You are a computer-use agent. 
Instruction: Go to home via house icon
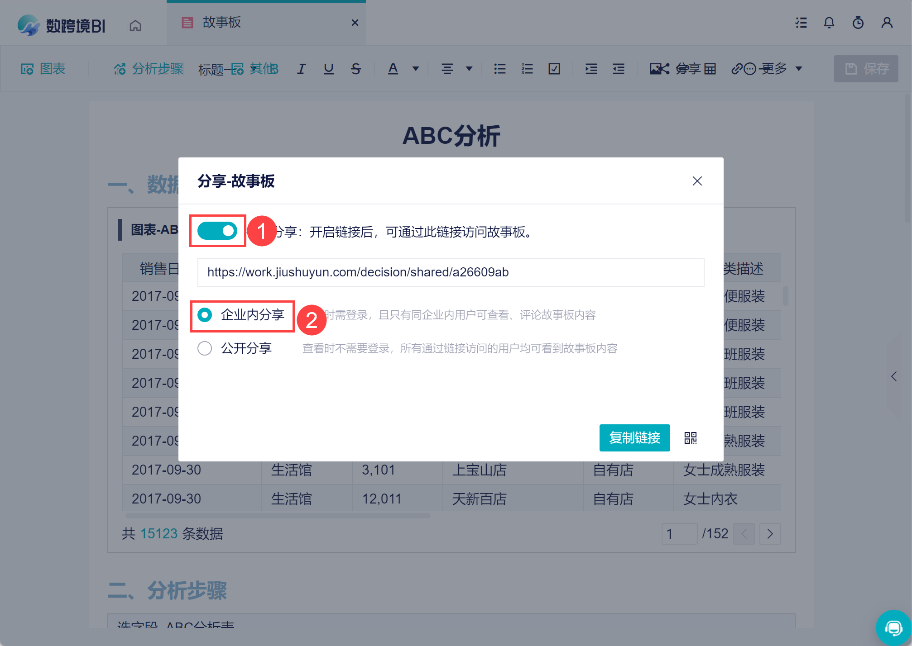135,25
